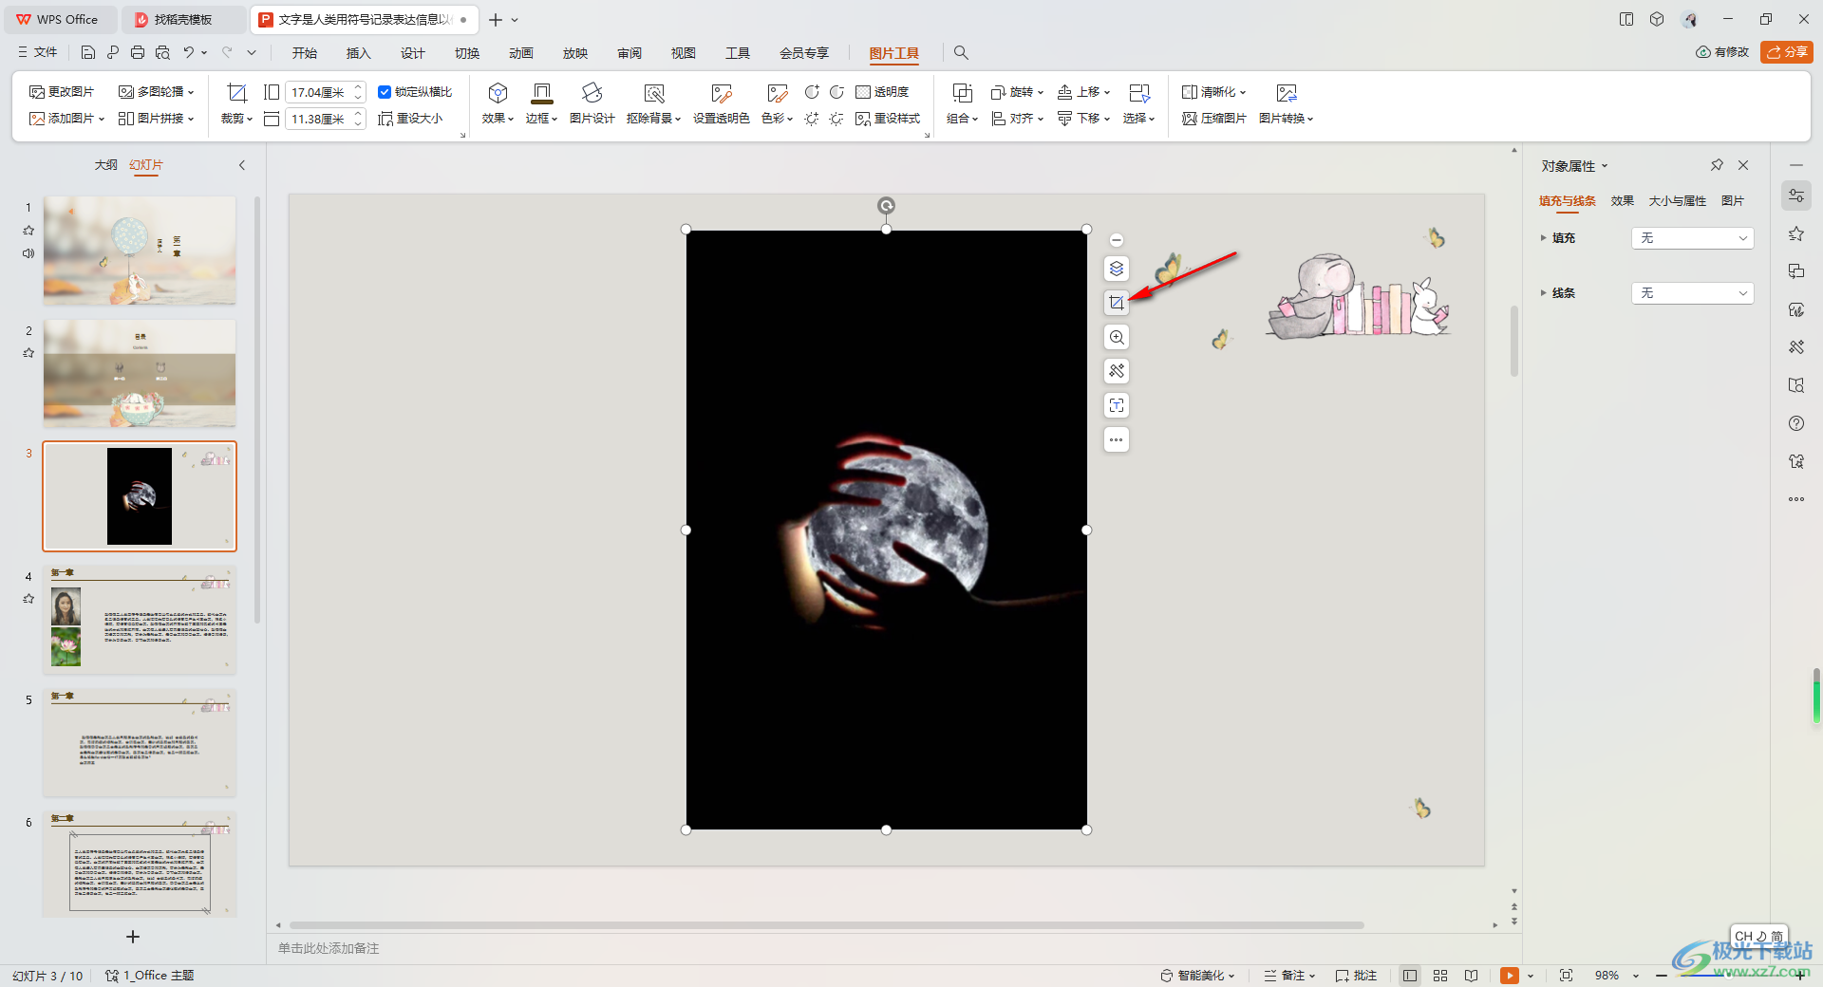
Task: Pin the 对象属性 panel
Action: point(1717,165)
